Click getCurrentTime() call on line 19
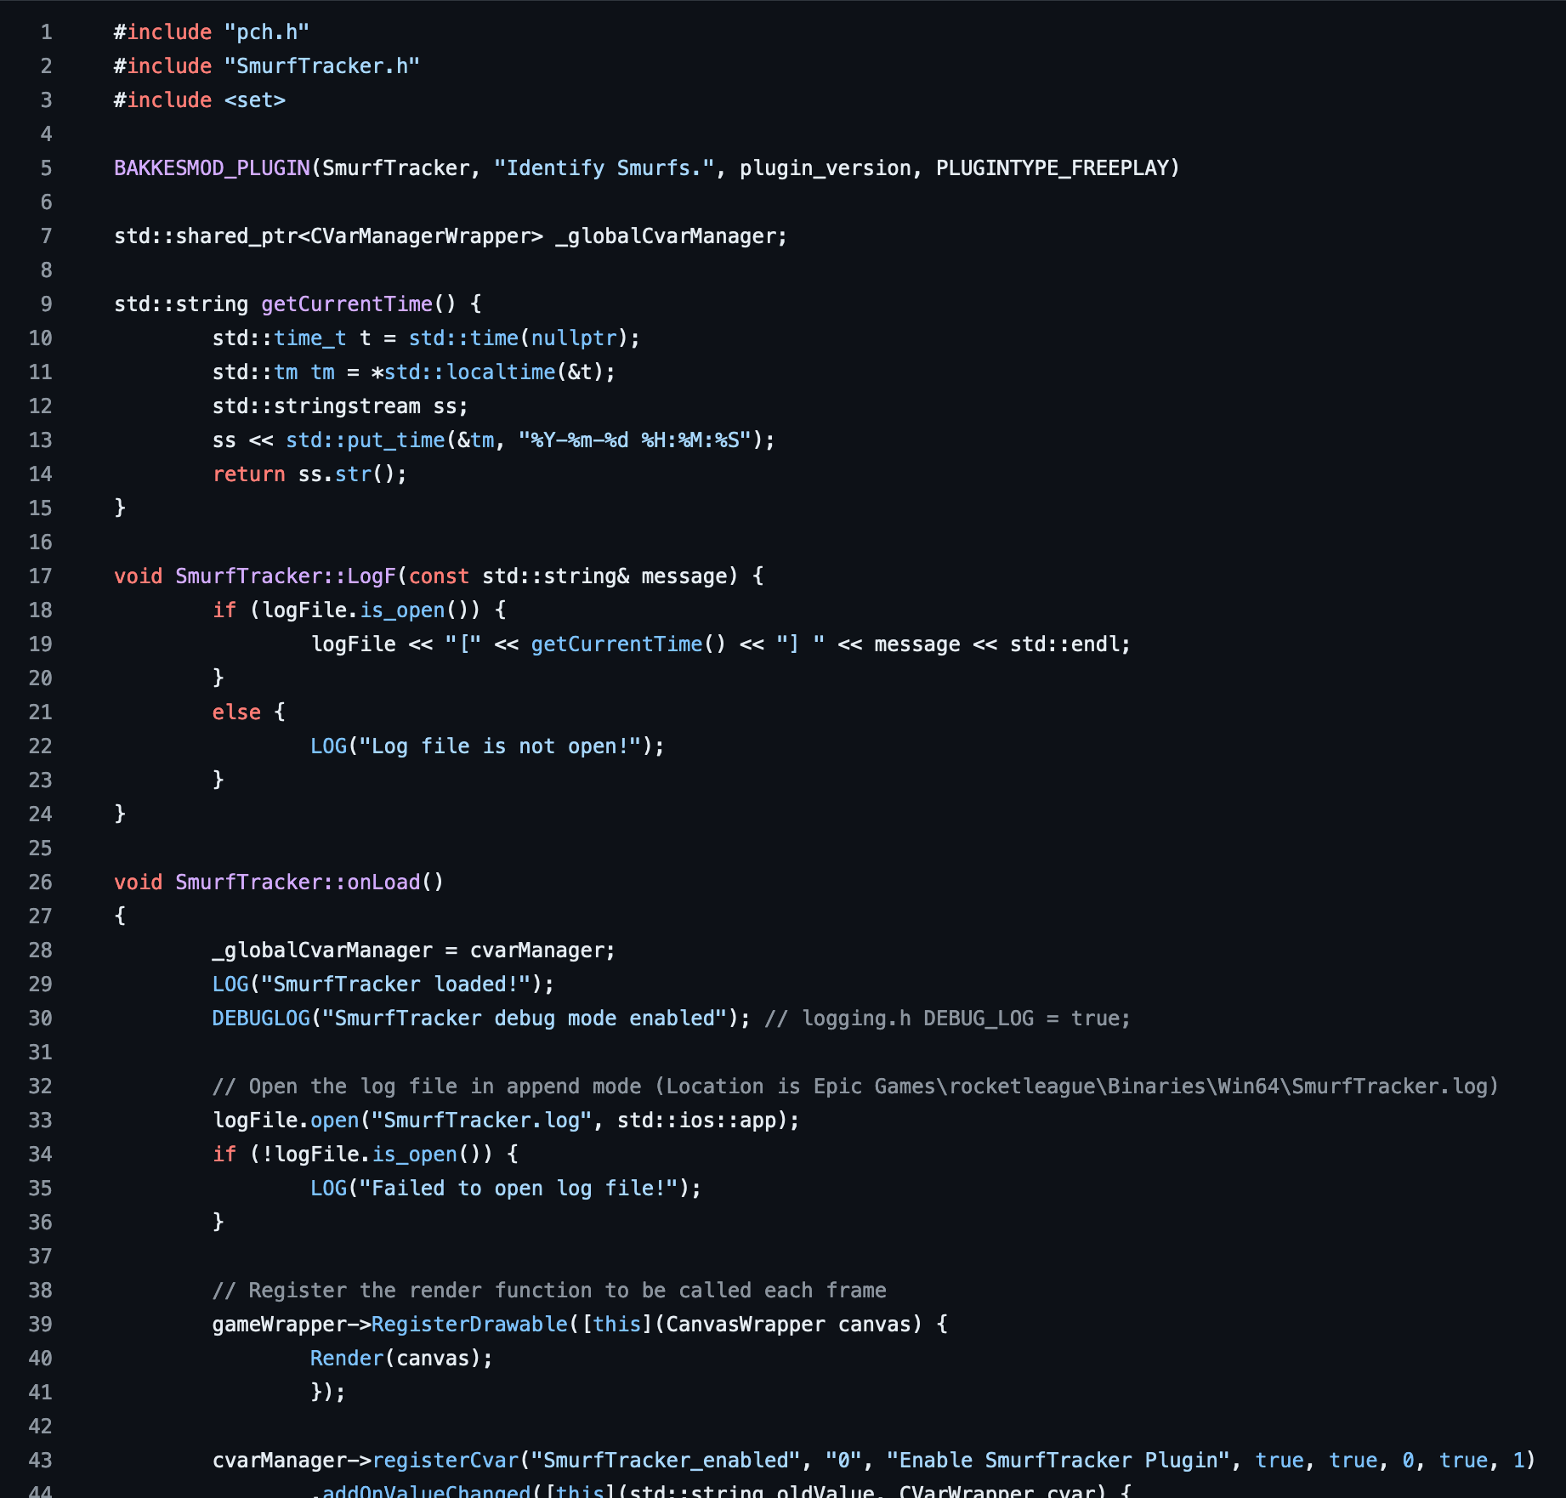This screenshot has height=1498, width=1566. coord(629,644)
